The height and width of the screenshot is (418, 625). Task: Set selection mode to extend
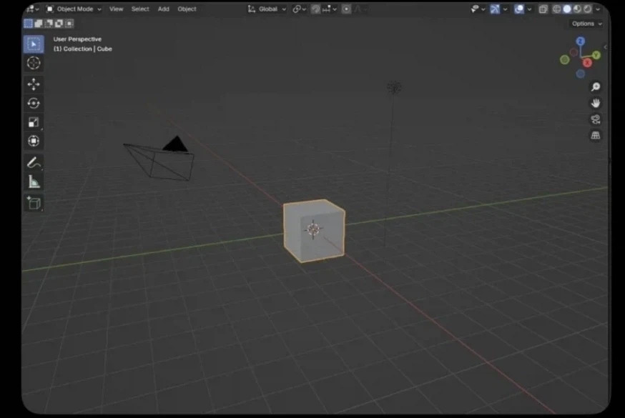point(39,24)
